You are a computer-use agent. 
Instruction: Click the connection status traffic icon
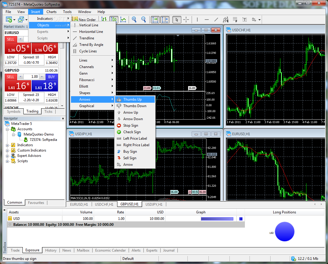(293, 259)
